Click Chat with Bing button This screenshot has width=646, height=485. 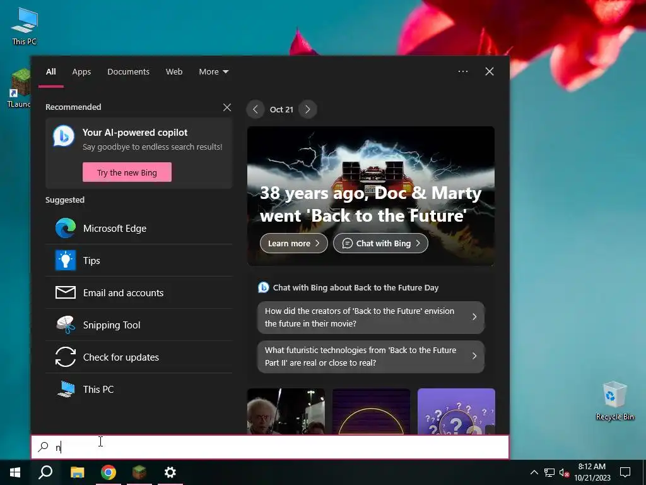(x=380, y=243)
